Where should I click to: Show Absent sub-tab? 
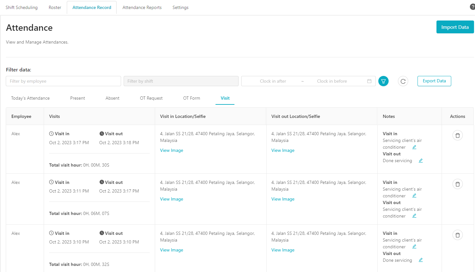click(112, 98)
